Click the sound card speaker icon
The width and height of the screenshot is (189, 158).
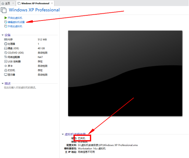click(x=6, y=66)
